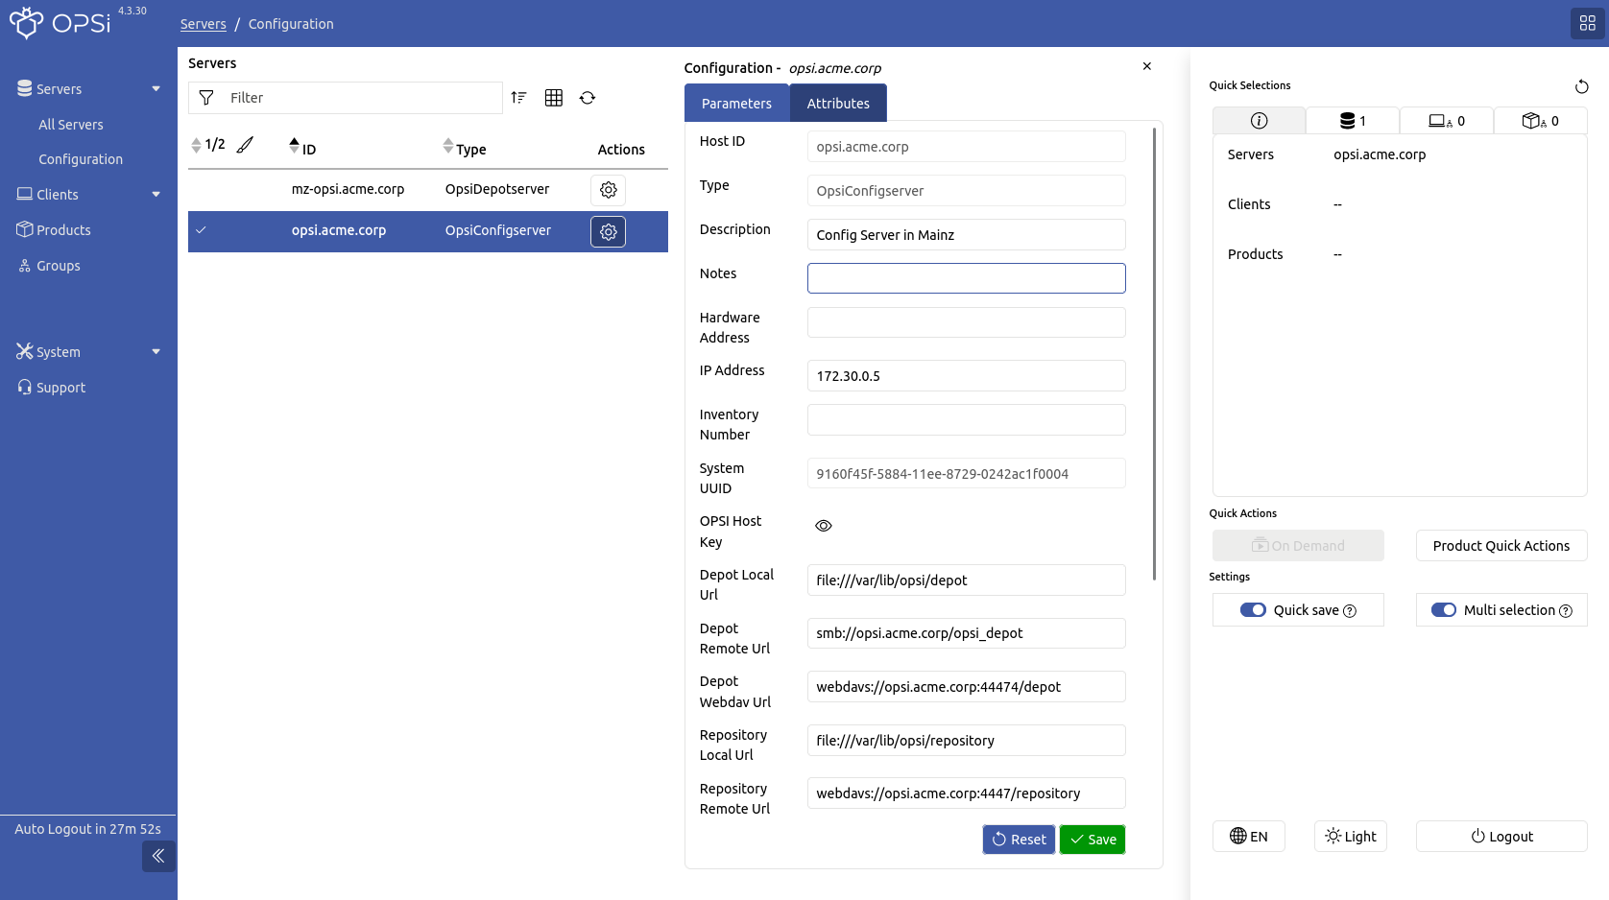
Task: Expand the Clients menu arrow
Action: tap(156, 195)
